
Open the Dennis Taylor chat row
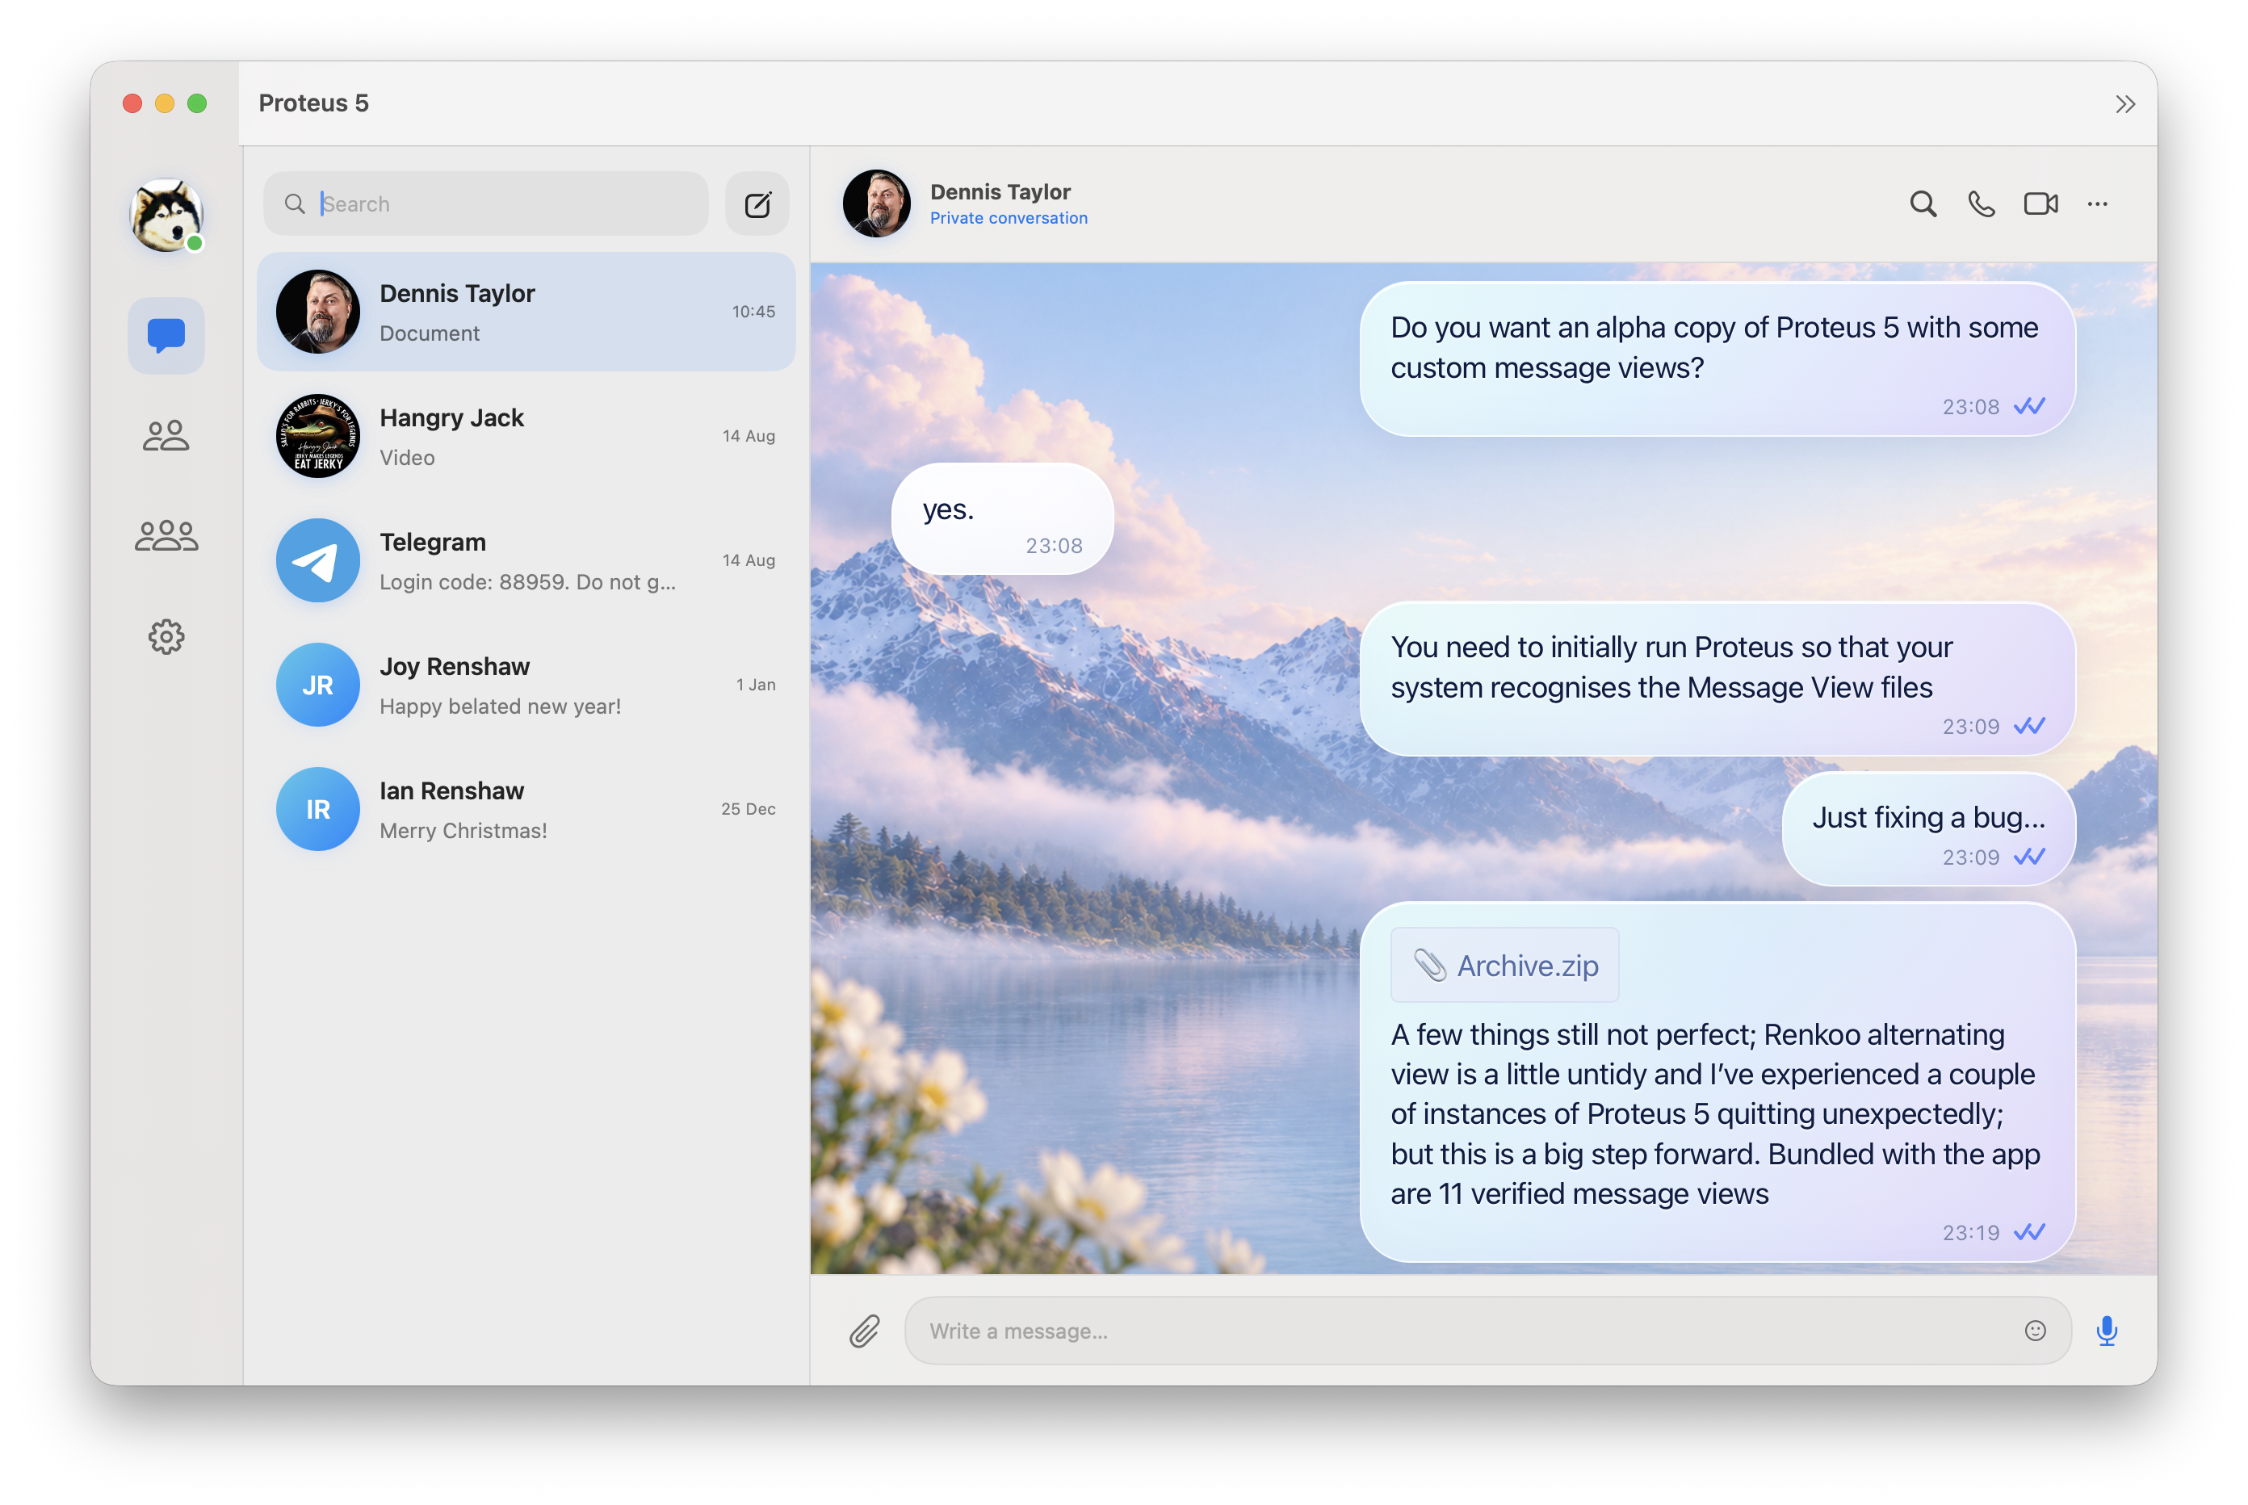[526, 311]
